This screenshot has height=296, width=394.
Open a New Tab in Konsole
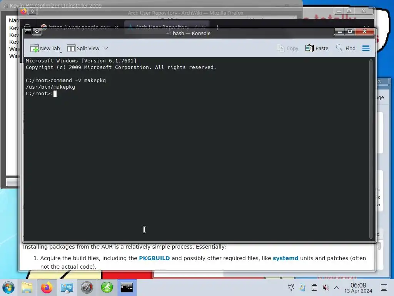45,48
